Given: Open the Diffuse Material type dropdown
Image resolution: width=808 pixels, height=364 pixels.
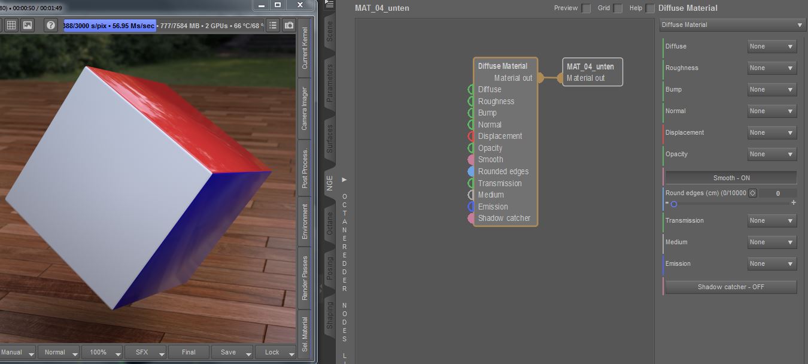Looking at the screenshot, I should tap(733, 25).
